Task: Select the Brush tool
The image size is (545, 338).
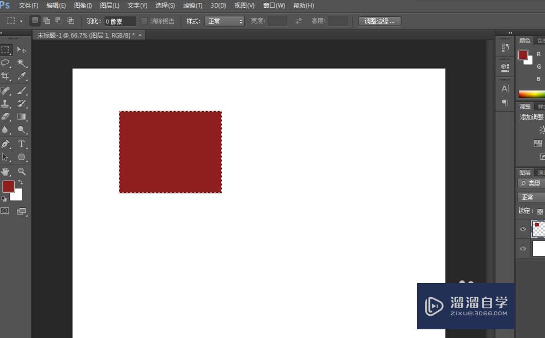Action: pos(22,90)
